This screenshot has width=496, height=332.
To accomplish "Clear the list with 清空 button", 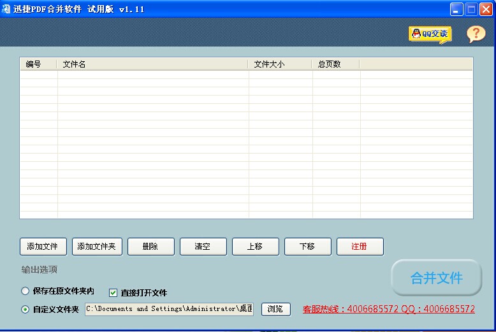I will coord(203,247).
